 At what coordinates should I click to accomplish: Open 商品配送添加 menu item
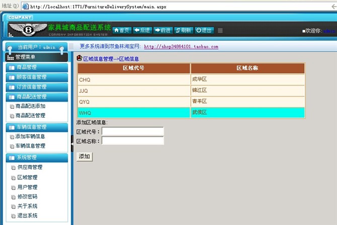pyautogui.click(x=30, y=106)
